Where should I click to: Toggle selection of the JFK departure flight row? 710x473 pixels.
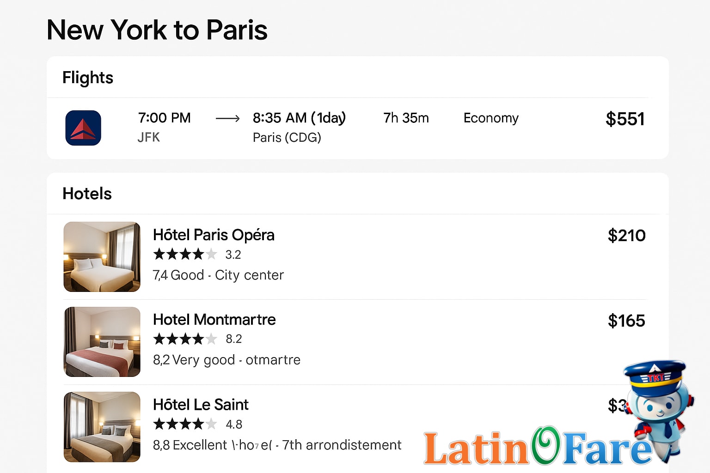click(x=355, y=128)
